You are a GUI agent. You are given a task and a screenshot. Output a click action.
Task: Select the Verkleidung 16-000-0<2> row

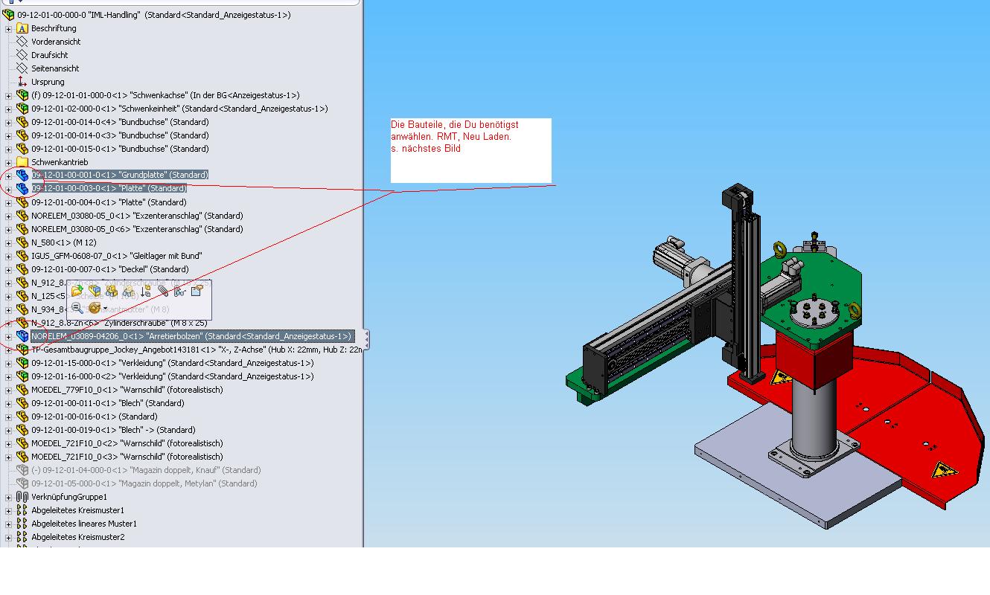(172, 376)
